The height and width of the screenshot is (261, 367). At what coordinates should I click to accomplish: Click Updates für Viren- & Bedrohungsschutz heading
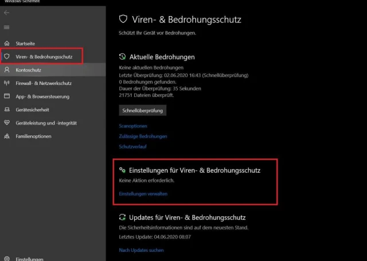tap(188, 217)
